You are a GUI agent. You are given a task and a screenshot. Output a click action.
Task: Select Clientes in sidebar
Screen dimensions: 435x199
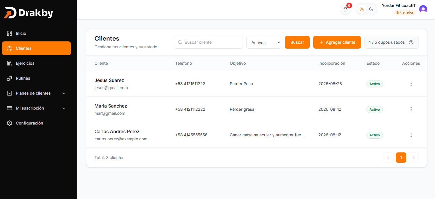click(36, 48)
